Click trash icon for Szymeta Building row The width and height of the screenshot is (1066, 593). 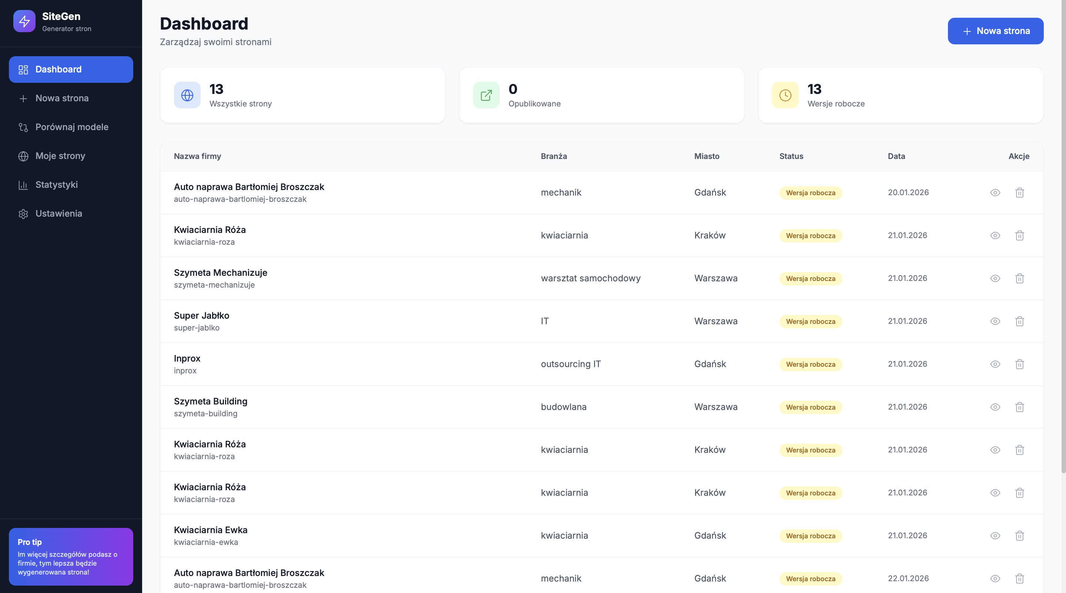click(x=1019, y=407)
